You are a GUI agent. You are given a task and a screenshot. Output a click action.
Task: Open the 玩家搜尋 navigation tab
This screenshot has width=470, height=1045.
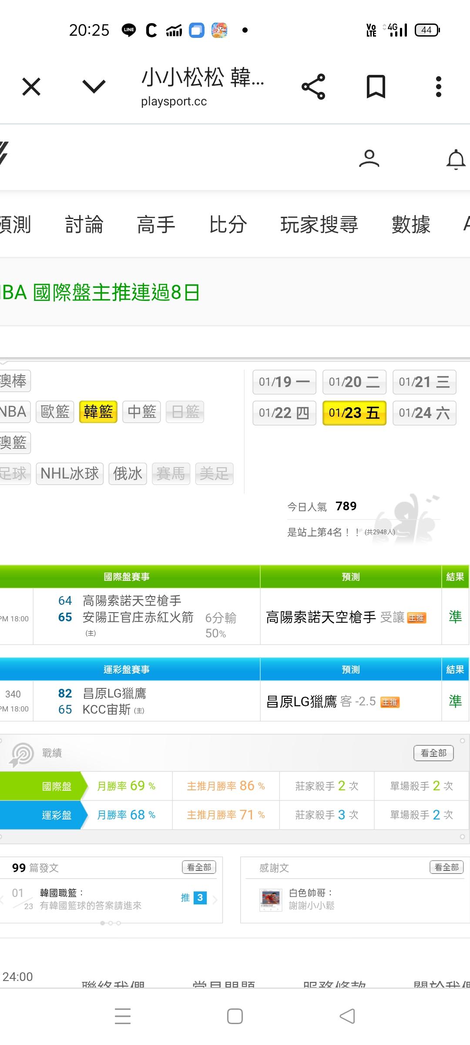tap(319, 225)
